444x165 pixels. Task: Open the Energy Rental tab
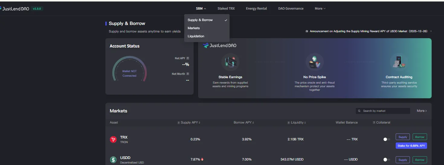click(256, 8)
